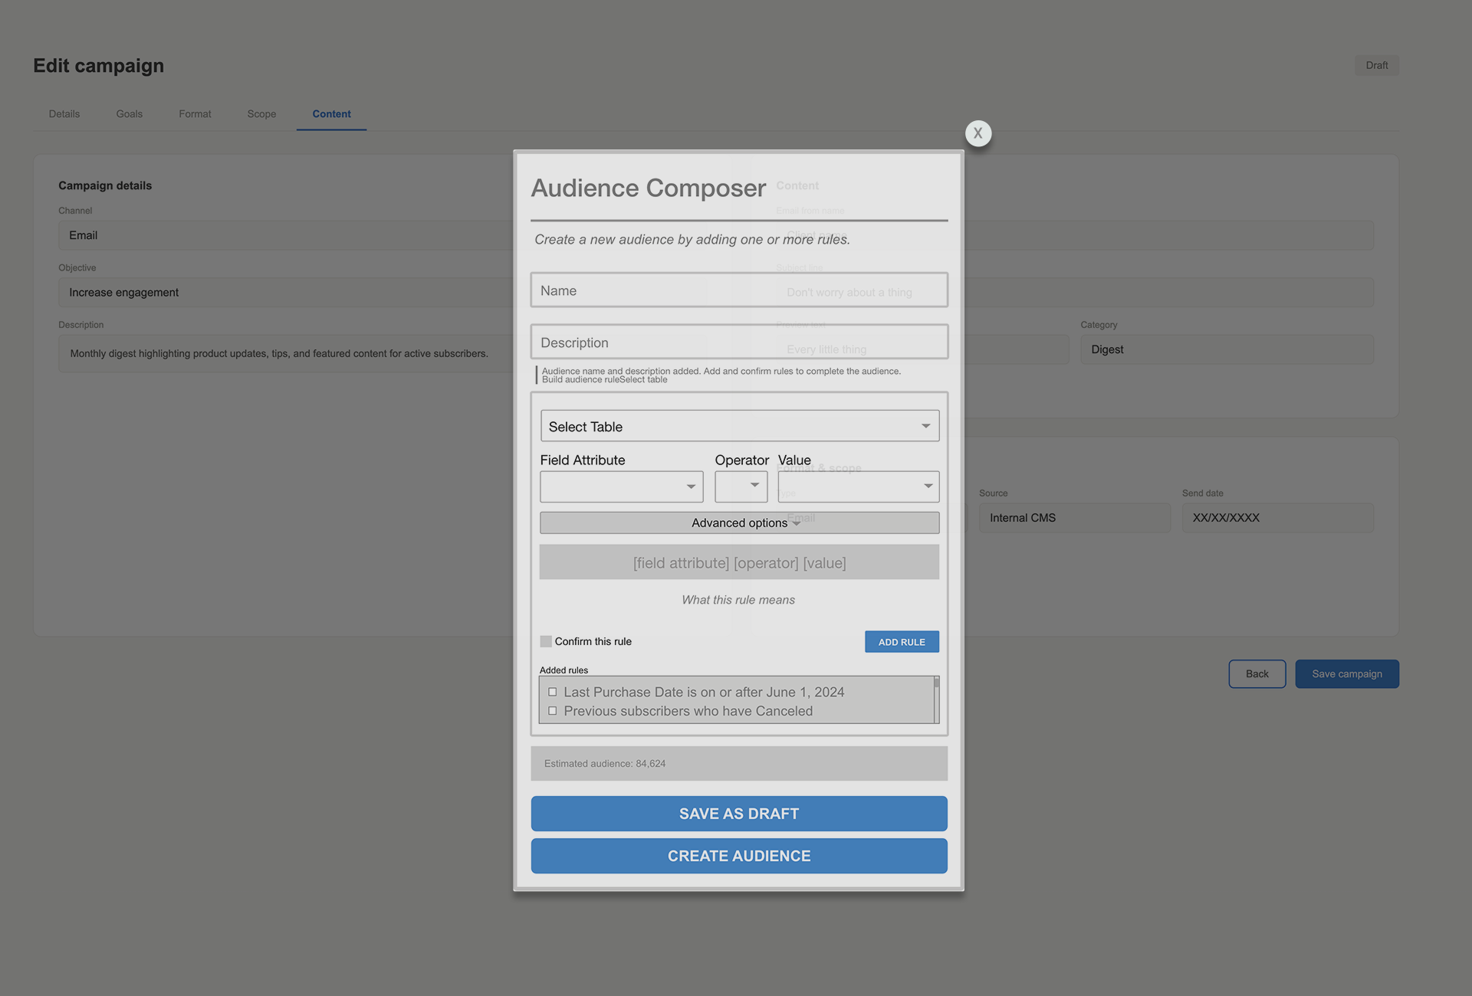Click the audience Description input field
The width and height of the screenshot is (1472, 996).
click(739, 342)
